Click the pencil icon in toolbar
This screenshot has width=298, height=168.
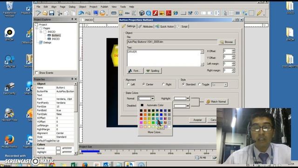pyautogui.click(x=259, y=13)
